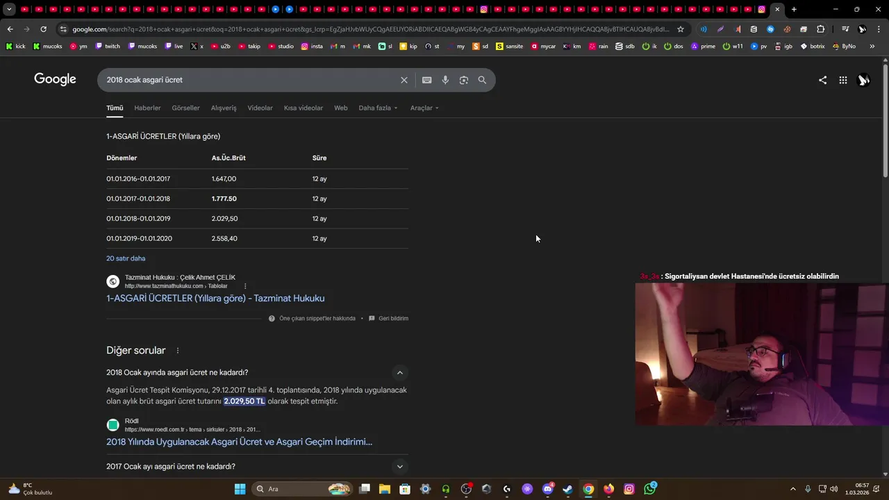Show hidden system tray icons
The height and width of the screenshot is (500, 889).
click(792, 489)
